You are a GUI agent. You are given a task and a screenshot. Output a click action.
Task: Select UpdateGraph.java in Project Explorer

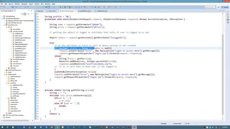pos(20,55)
